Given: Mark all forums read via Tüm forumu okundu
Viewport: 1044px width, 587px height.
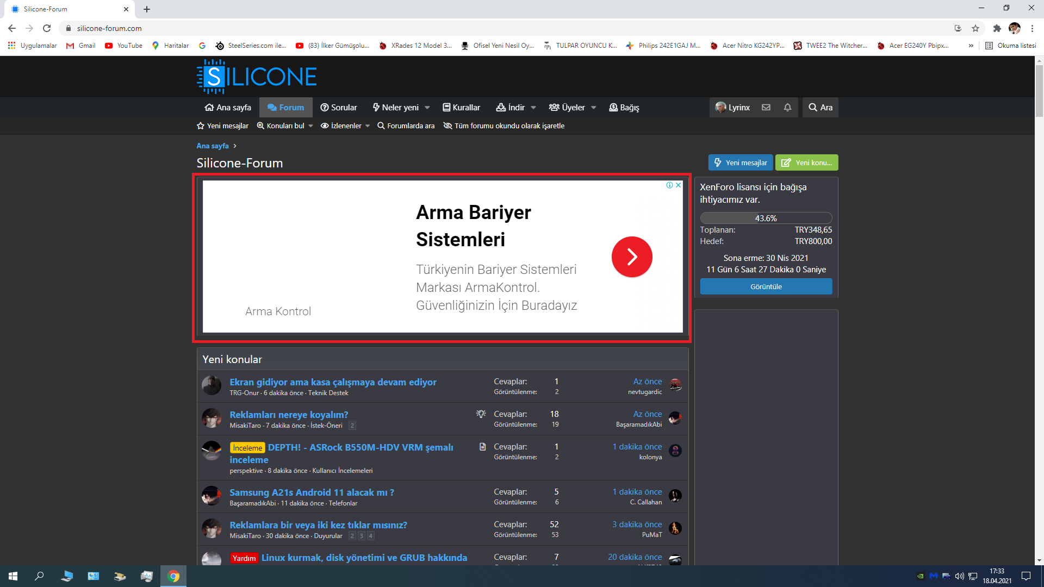Looking at the screenshot, I should [504, 126].
